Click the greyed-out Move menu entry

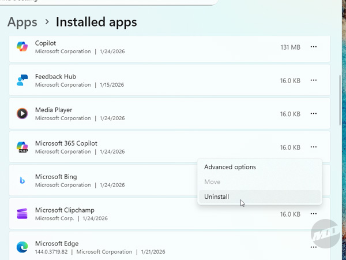212,182
